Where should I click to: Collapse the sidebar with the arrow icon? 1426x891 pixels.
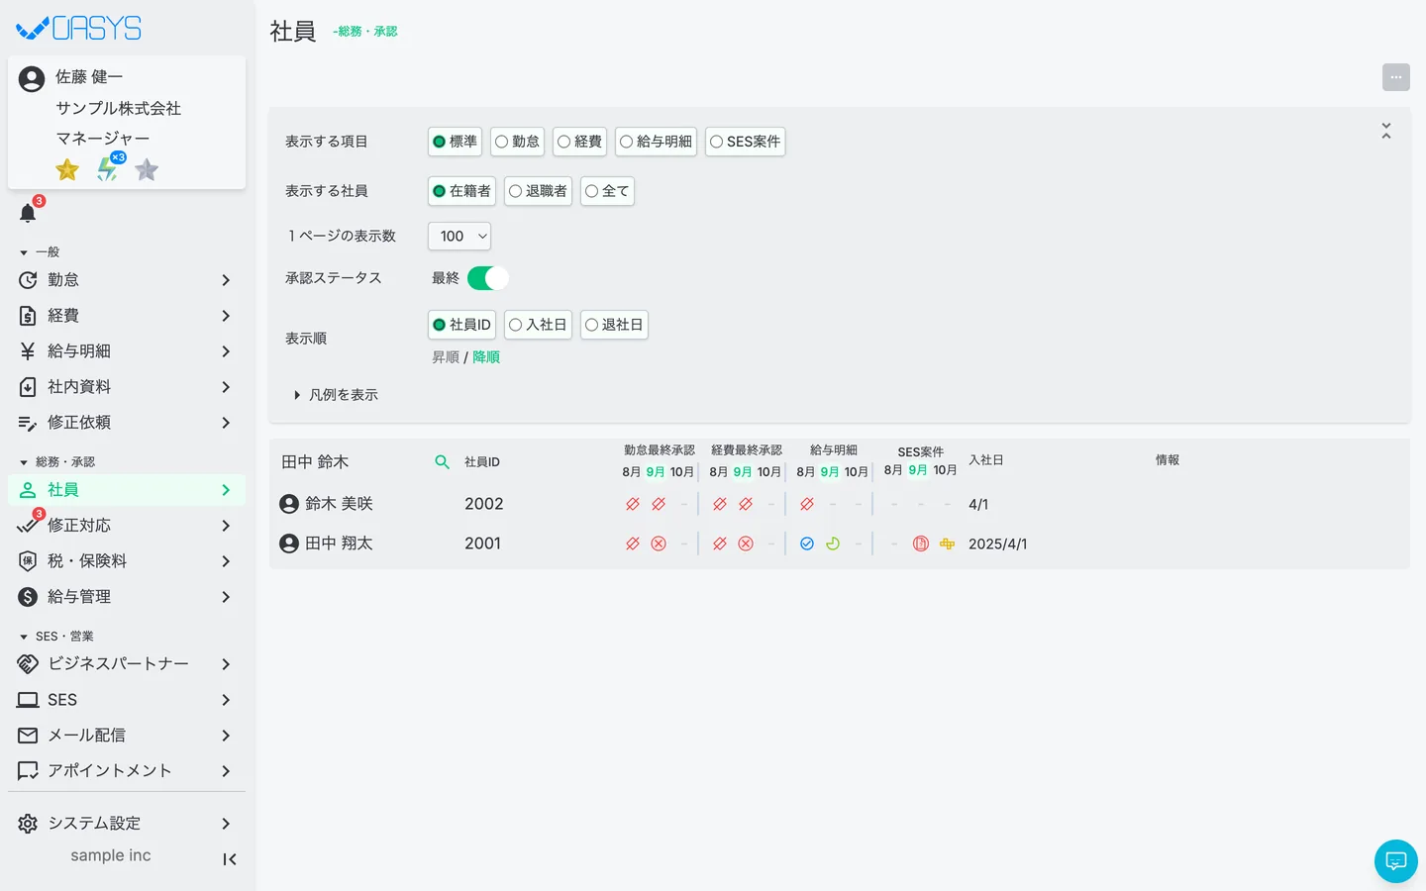click(x=230, y=859)
